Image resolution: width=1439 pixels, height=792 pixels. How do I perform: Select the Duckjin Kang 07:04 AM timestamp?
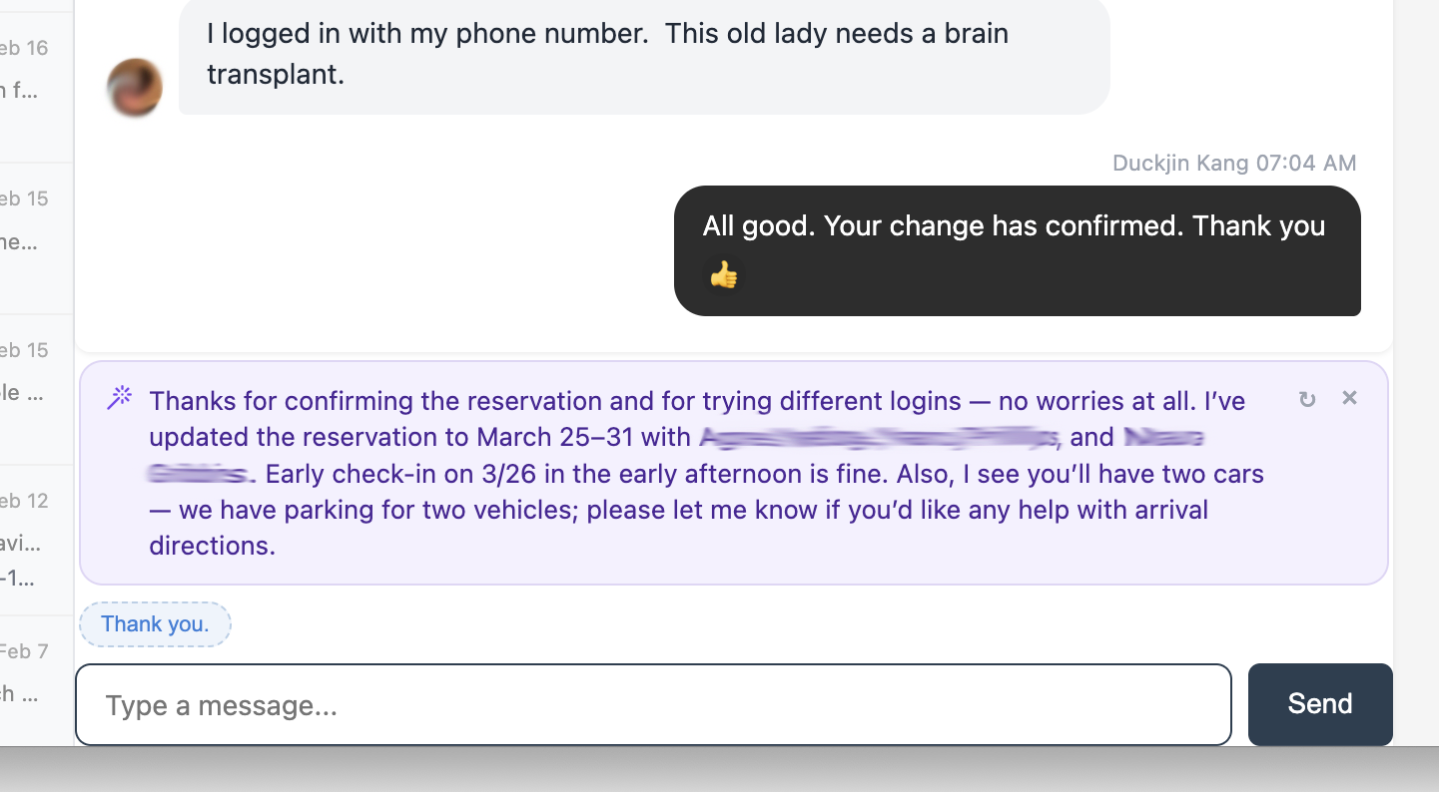(1234, 163)
